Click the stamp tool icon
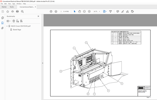Image resolution: width=157 pixels, height=100 pixels. point(132,11)
